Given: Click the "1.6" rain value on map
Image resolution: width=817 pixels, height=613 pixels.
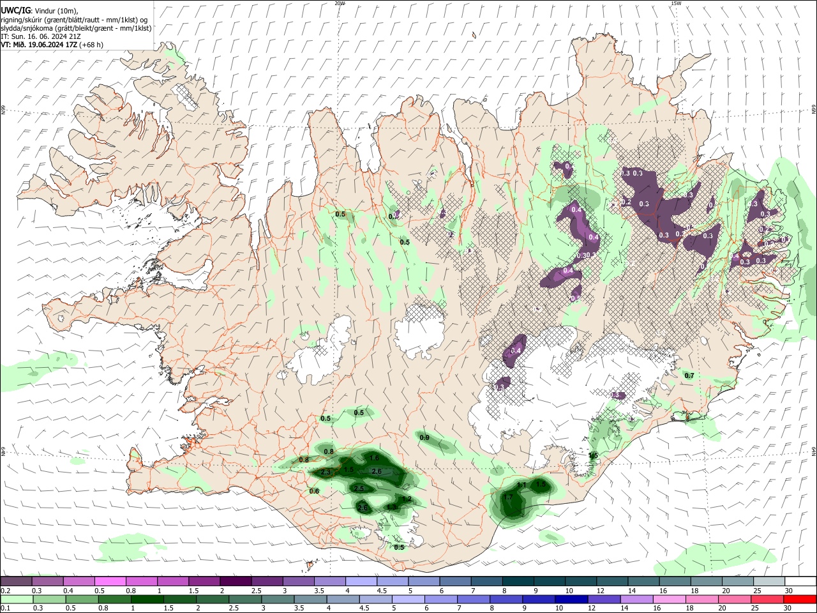Looking at the screenshot, I should (x=375, y=458).
